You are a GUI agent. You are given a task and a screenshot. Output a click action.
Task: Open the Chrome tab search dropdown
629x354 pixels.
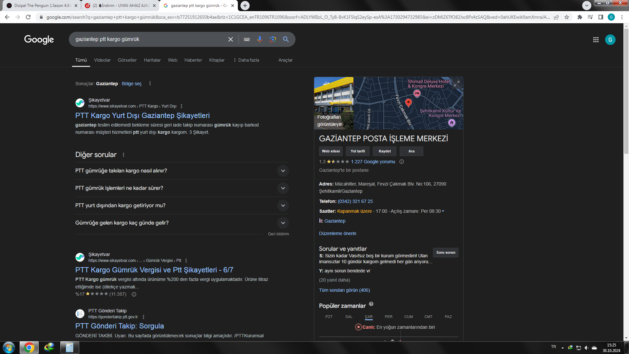pos(587,5)
